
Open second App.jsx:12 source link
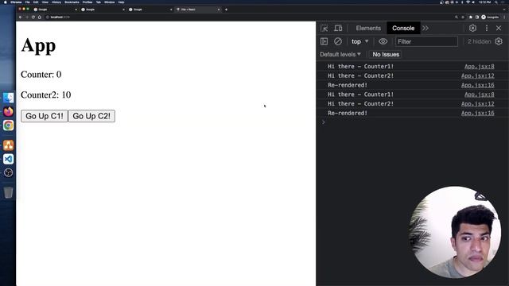pyautogui.click(x=477, y=104)
